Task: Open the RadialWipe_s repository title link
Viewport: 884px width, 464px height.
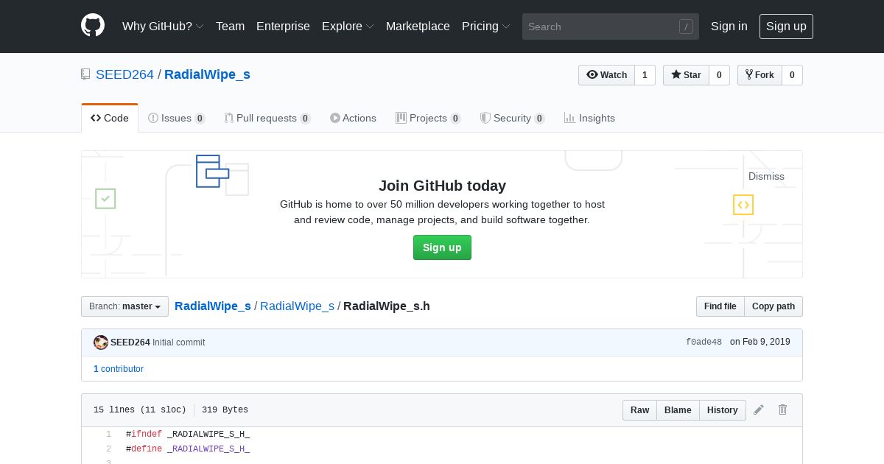Action: 207,74
